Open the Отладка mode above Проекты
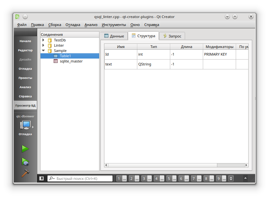 click(x=25, y=68)
